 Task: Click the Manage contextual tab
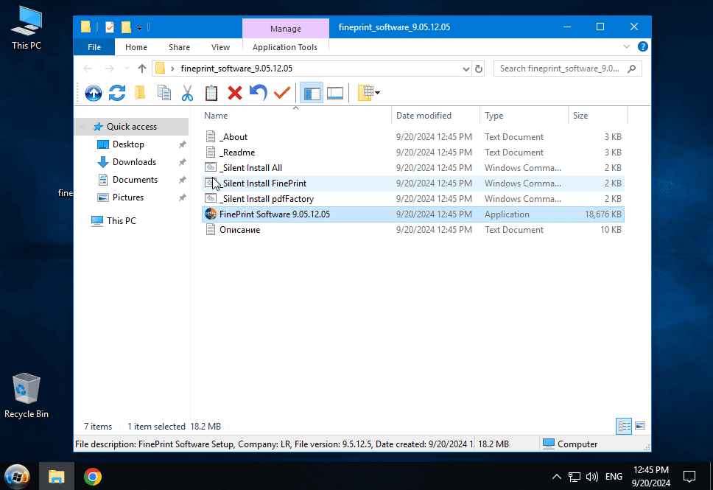coord(286,29)
